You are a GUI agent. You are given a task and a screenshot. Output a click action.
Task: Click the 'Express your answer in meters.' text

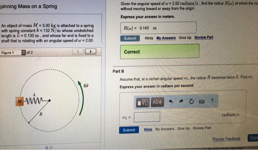click(x=148, y=17)
